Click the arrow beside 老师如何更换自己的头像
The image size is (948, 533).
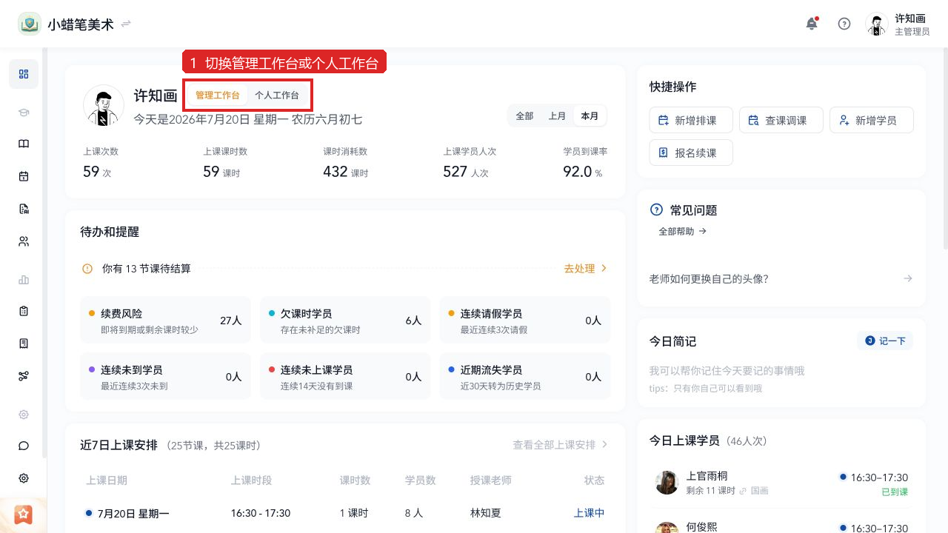pyautogui.click(x=907, y=278)
